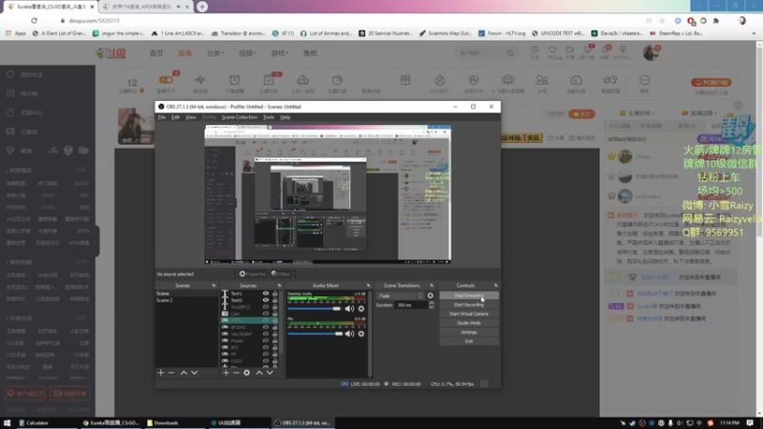Image resolution: width=763 pixels, height=429 pixels.
Task: Mute Mic with the speaker icon
Action: click(349, 334)
